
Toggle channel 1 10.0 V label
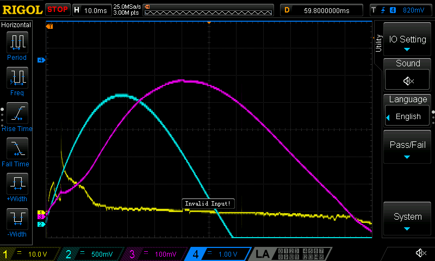coord(30,254)
